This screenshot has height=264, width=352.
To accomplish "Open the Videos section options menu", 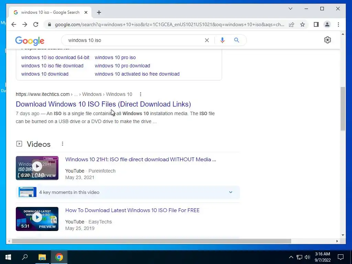I will coord(63,144).
